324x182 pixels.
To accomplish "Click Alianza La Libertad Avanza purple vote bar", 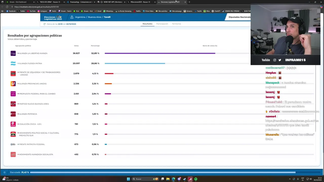I will [x=160, y=53].
